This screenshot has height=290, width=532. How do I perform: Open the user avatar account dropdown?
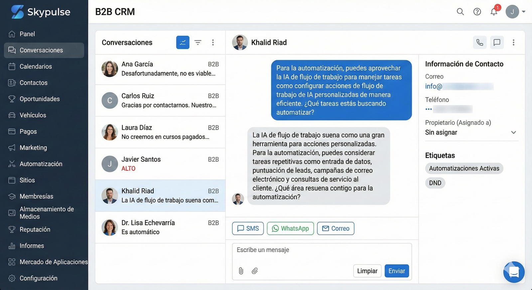point(515,12)
